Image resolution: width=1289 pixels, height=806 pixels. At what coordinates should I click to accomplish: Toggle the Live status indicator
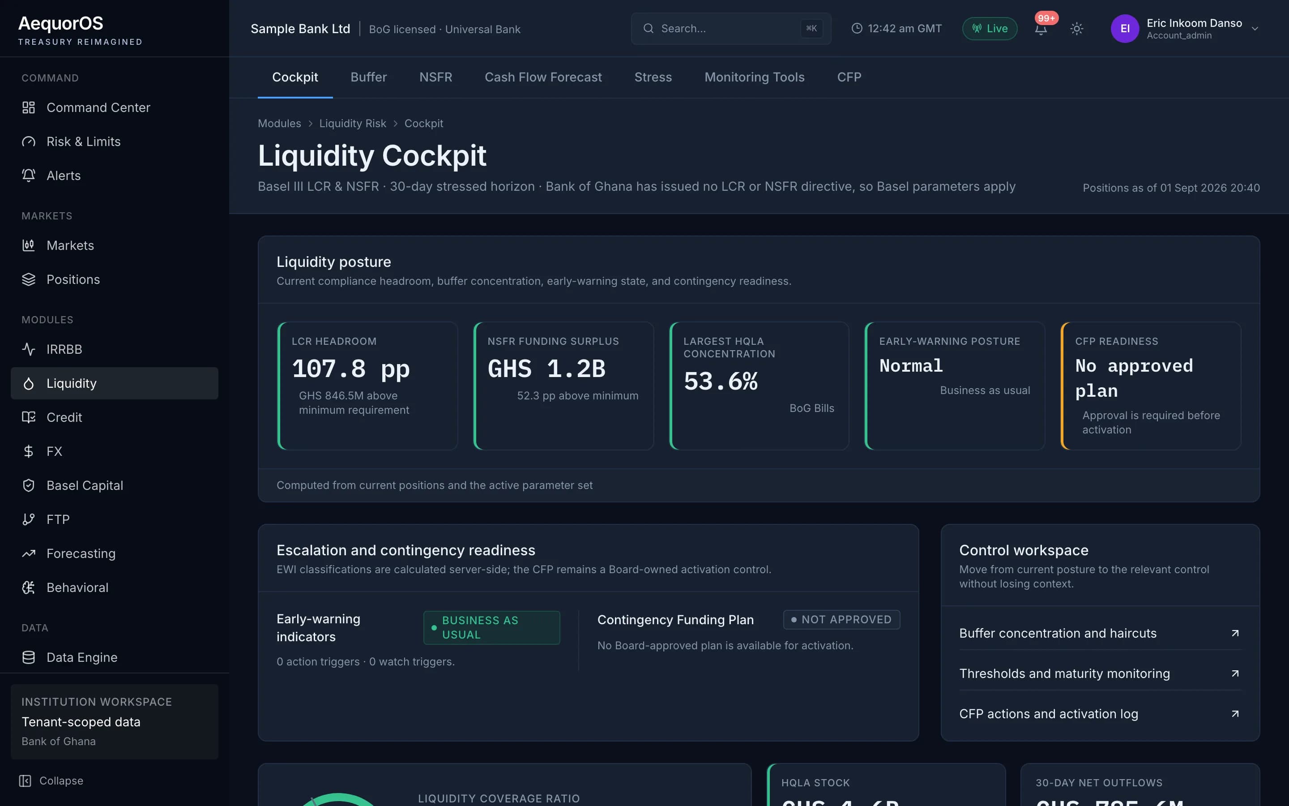point(990,29)
